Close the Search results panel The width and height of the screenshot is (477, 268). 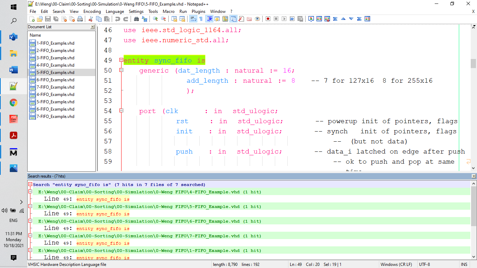point(474,176)
